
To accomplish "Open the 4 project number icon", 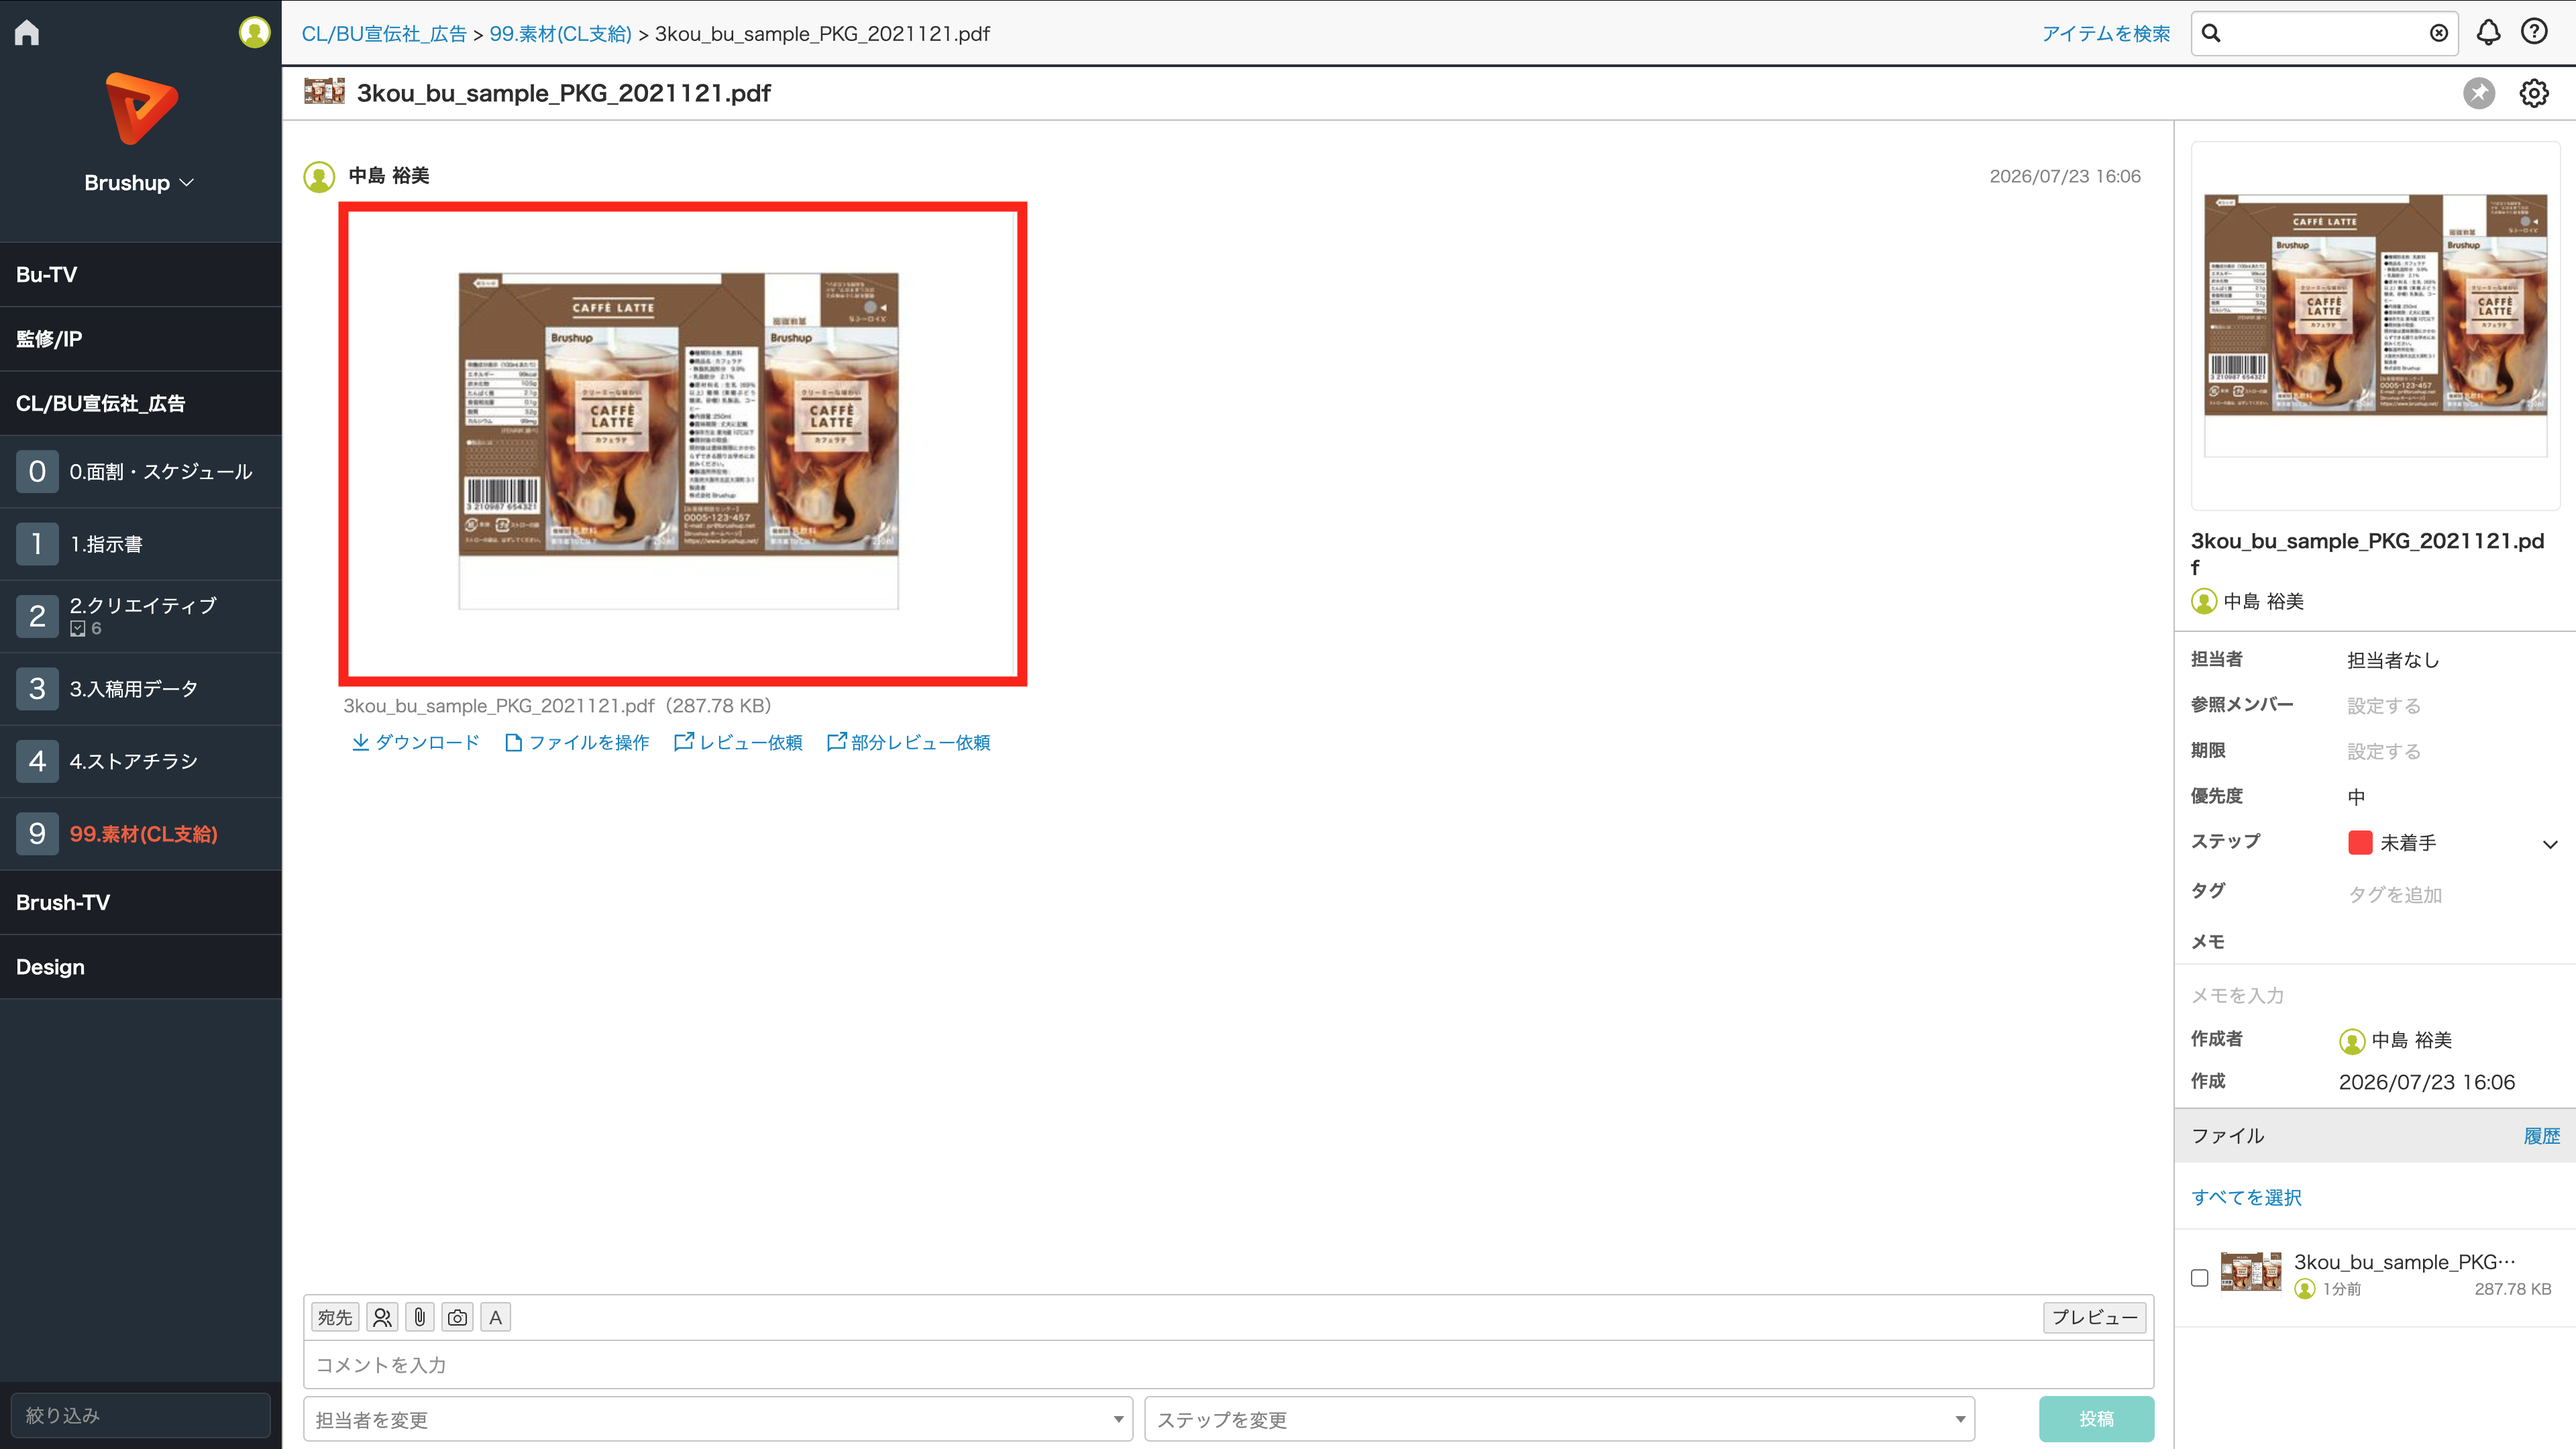I will point(37,761).
